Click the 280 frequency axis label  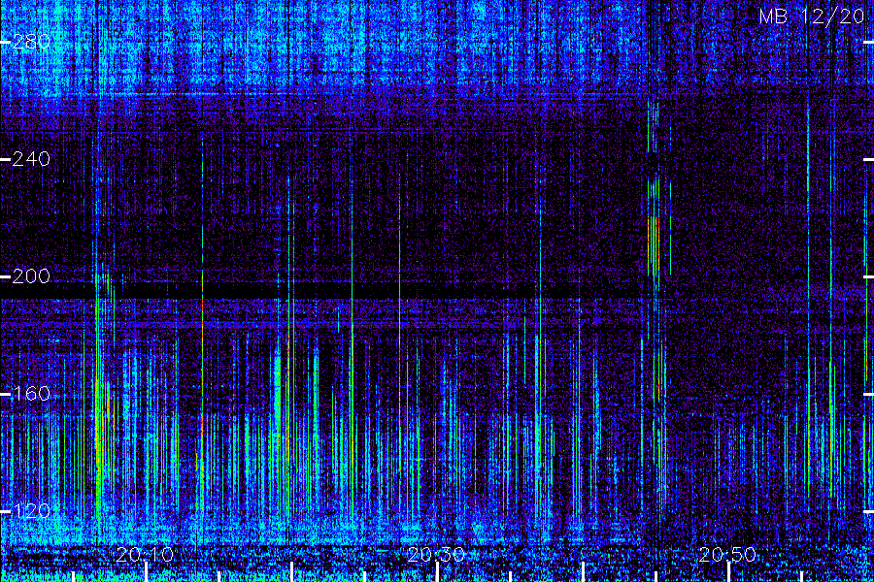pyautogui.click(x=31, y=42)
